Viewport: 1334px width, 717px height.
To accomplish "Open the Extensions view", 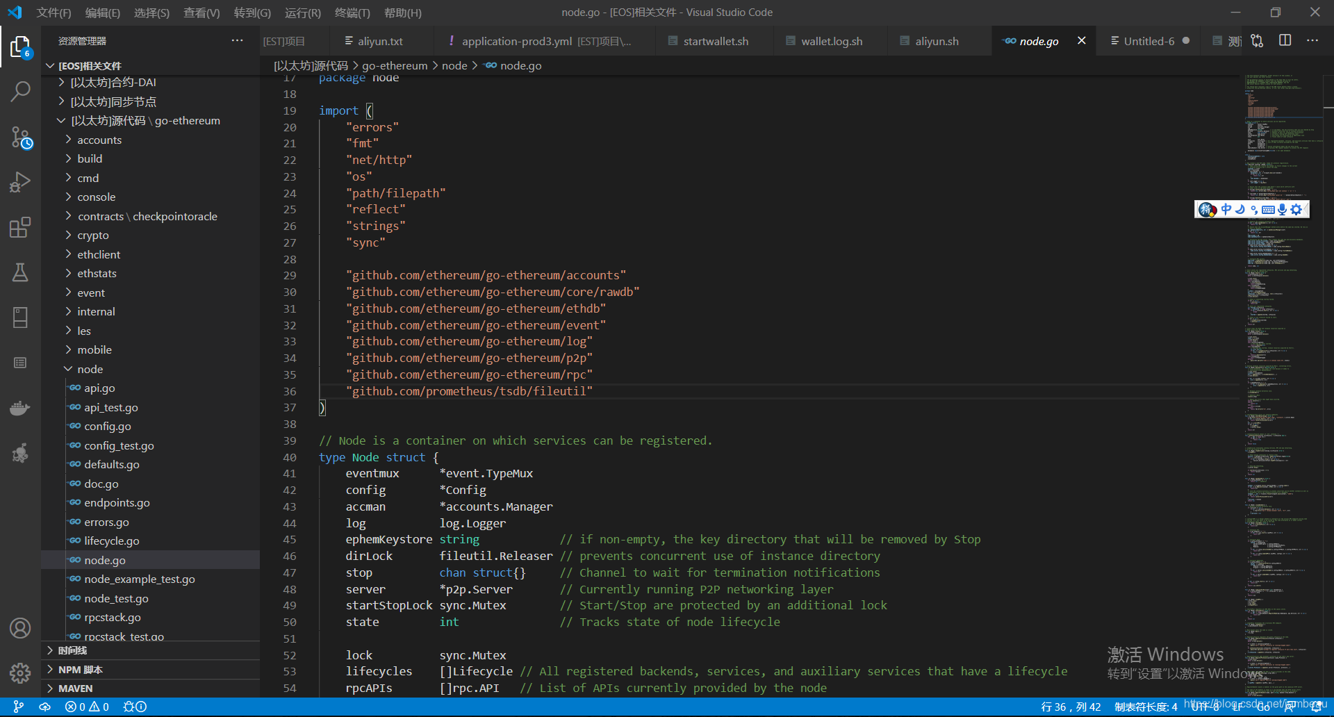I will click(20, 227).
